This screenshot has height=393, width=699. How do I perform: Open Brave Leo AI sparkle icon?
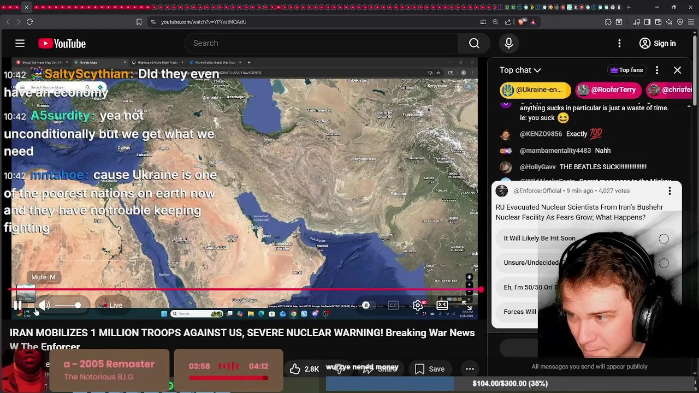coord(669,22)
